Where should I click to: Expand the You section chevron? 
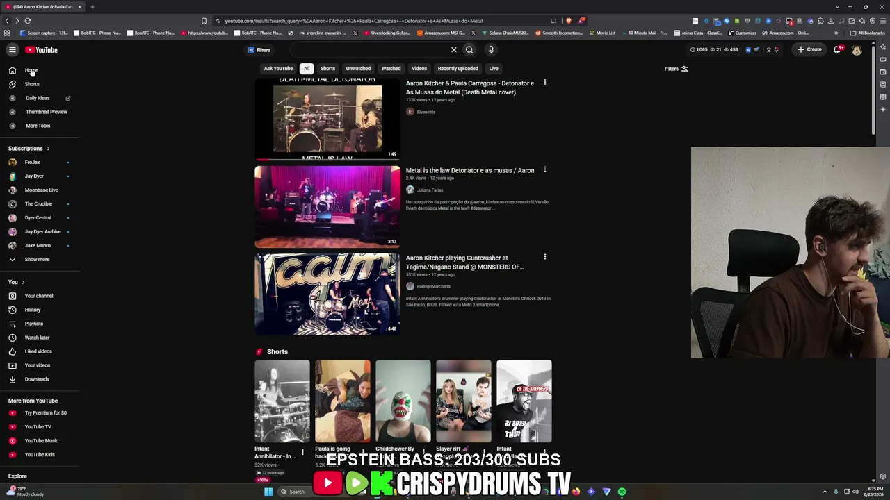click(x=23, y=282)
